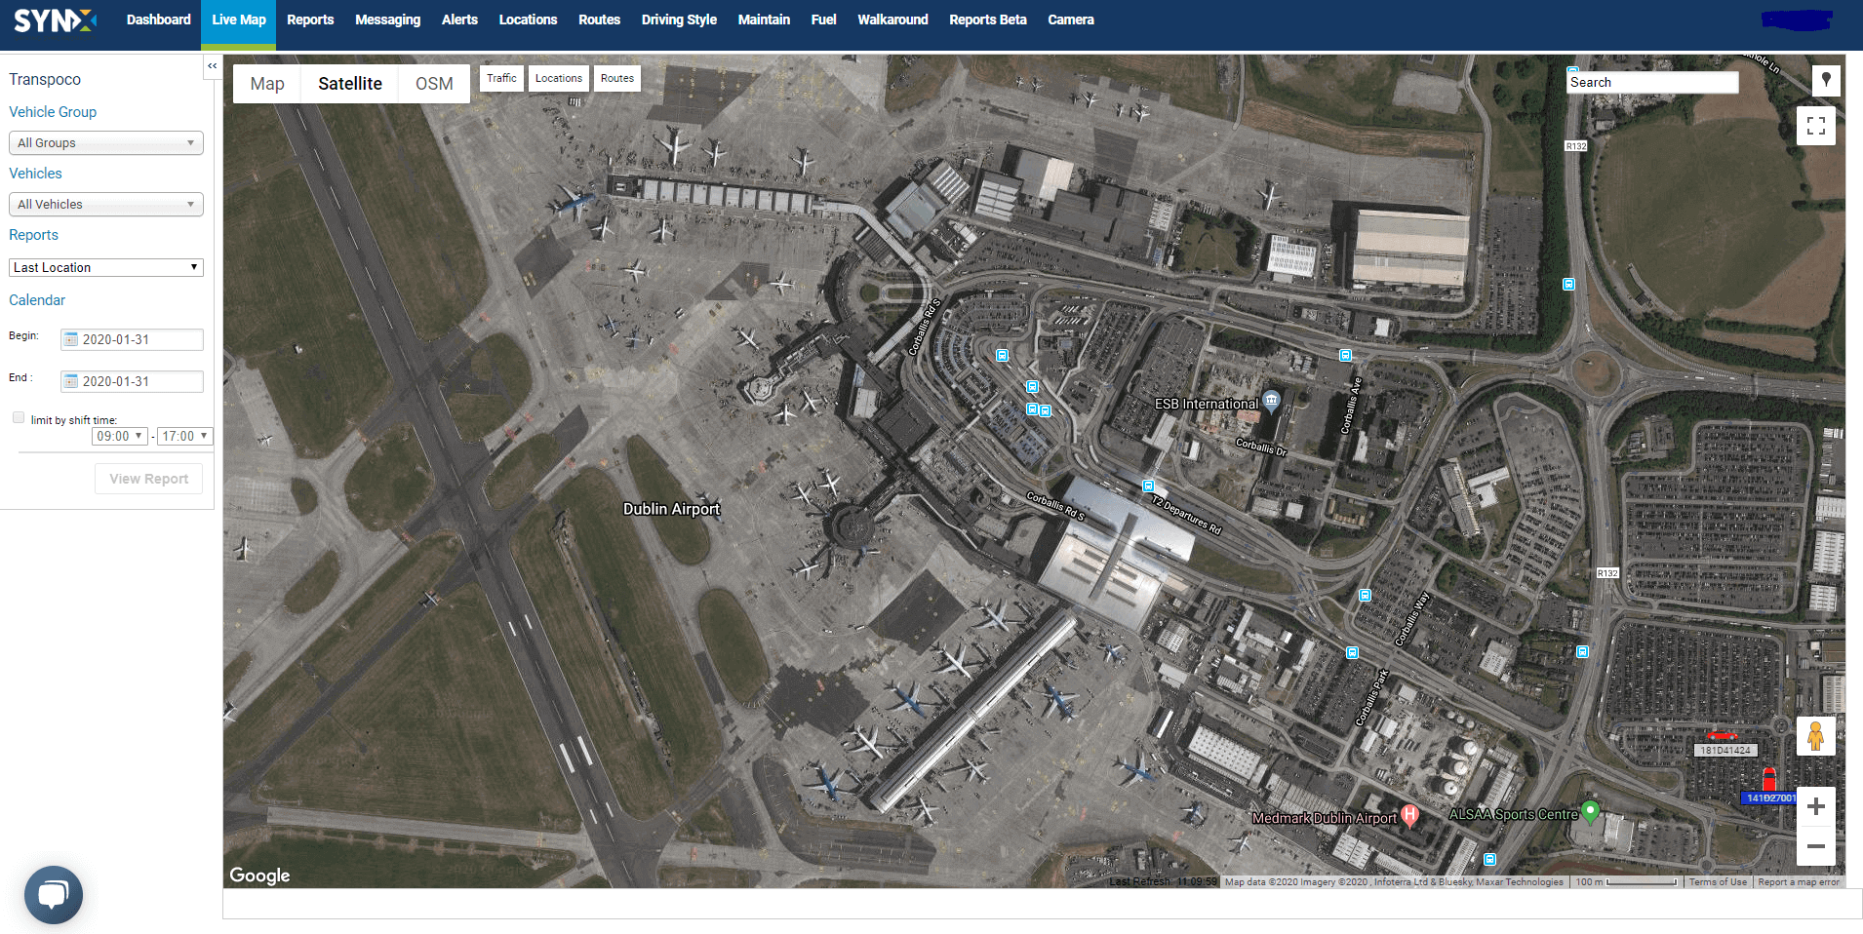Open the End date calendar icon
Image resolution: width=1863 pixels, height=934 pixels.
[x=70, y=381]
